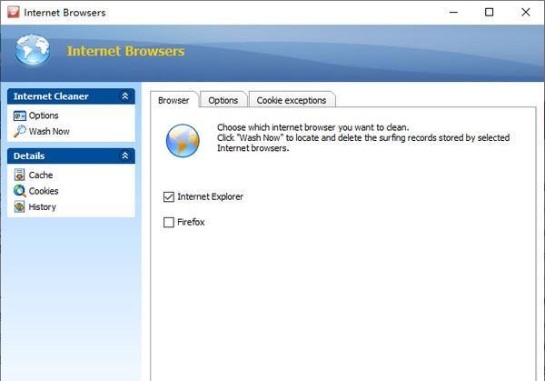Click the Cookies icon in Details
This screenshot has width=545, height=381.
[x=19, y=191]
